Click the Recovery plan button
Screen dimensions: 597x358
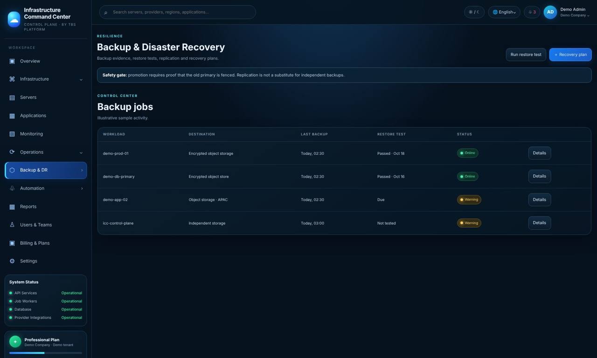coord(570,55)
